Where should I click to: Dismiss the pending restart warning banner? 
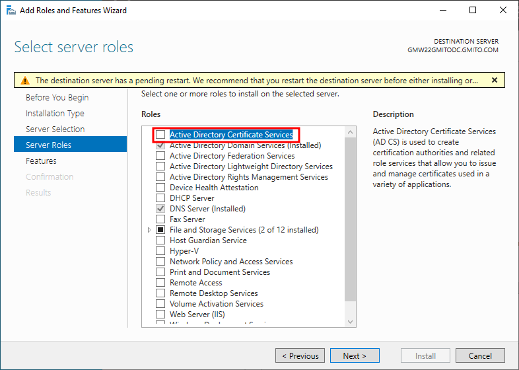point(495,80)
